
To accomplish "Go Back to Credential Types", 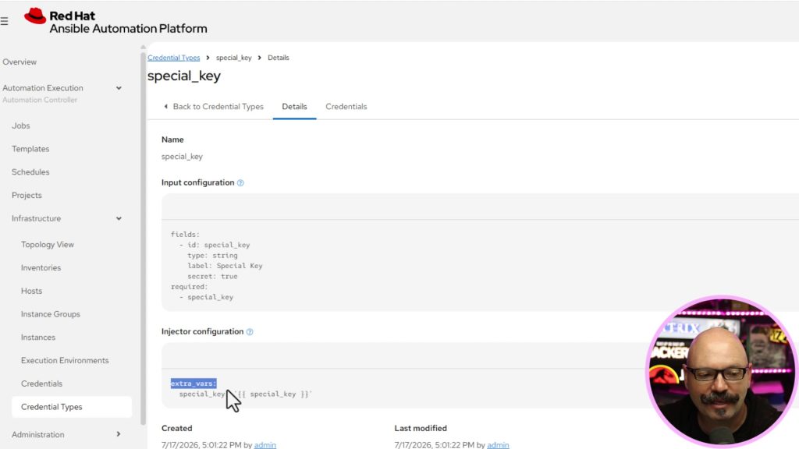I will click(214, 106).
